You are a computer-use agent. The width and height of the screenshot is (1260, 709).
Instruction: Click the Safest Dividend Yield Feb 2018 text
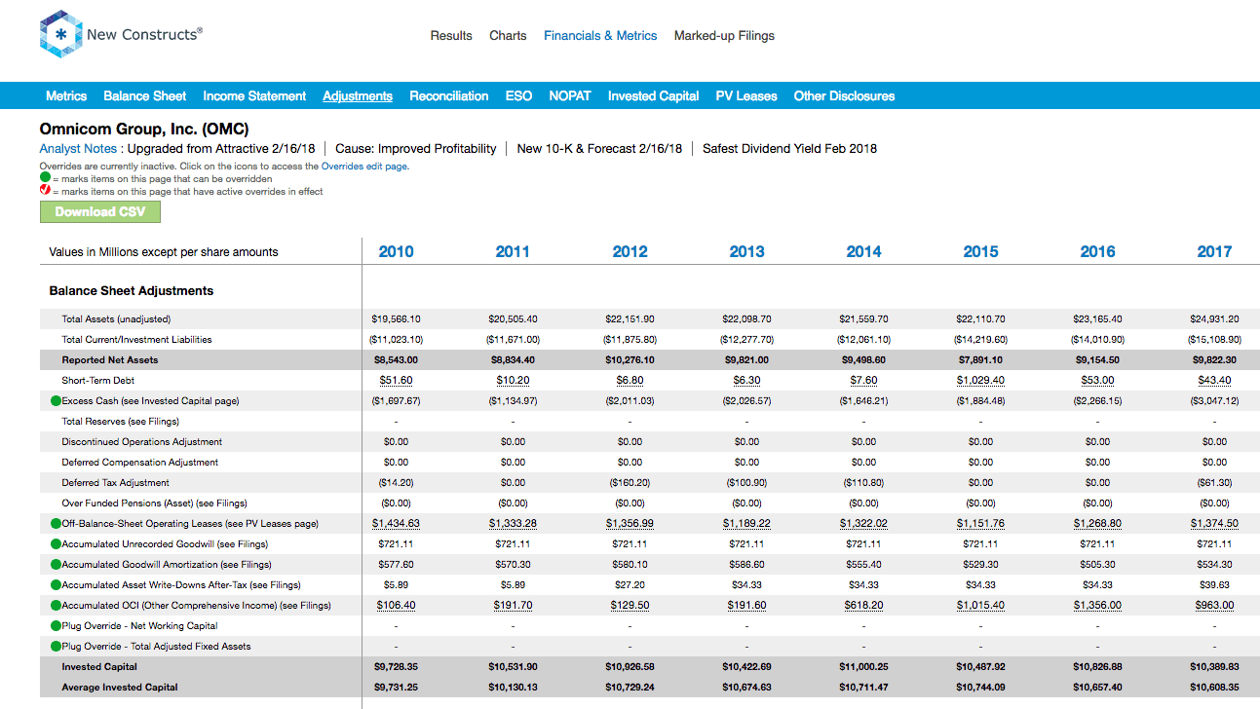[789, 149]
